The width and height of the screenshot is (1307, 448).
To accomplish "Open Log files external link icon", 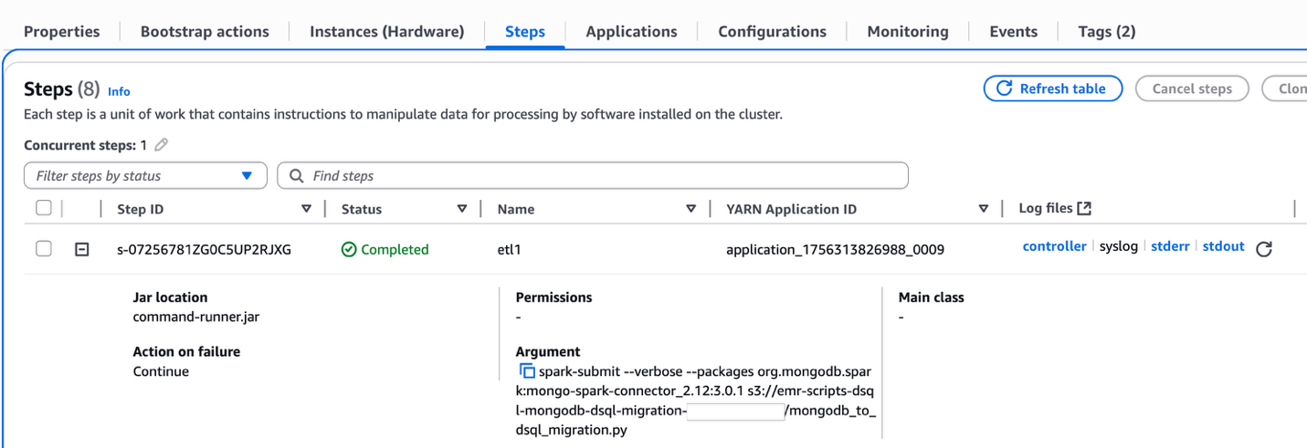I will [1084, 208].
